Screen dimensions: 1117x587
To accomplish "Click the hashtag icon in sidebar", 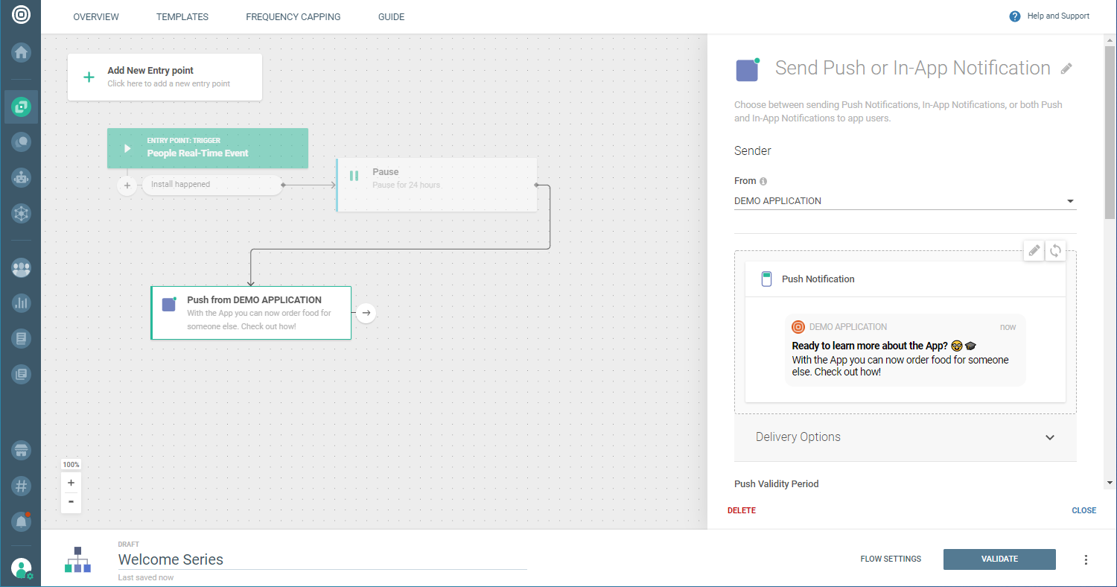I will click(21, 486).
